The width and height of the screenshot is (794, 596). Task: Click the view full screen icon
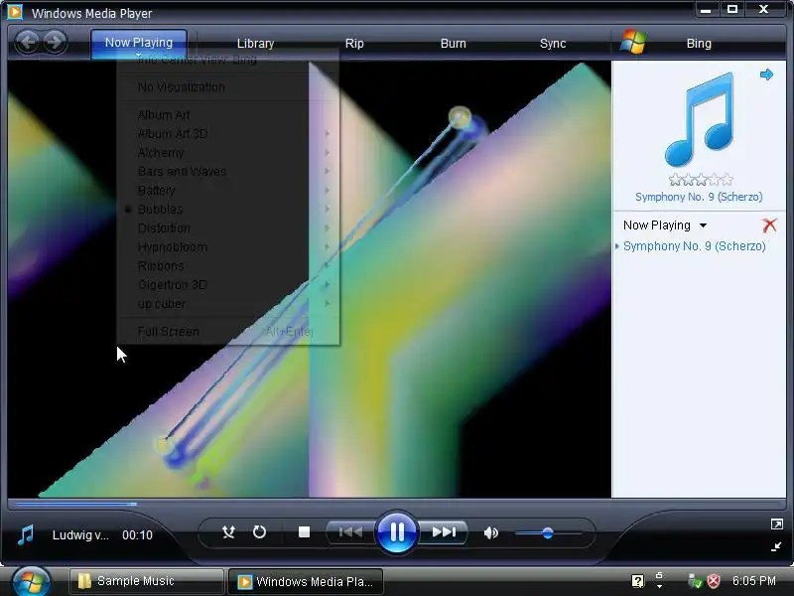coord(776,524)
